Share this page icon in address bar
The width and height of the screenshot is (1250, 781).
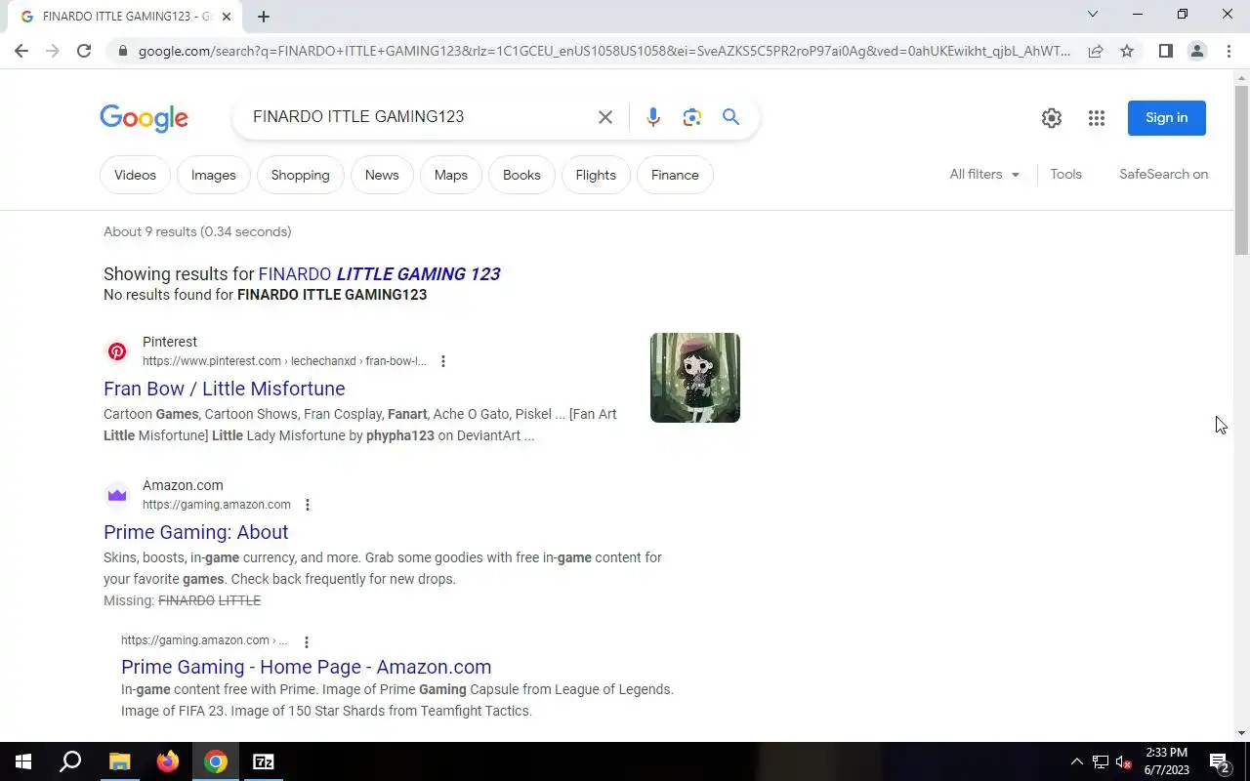[1096, 51]
